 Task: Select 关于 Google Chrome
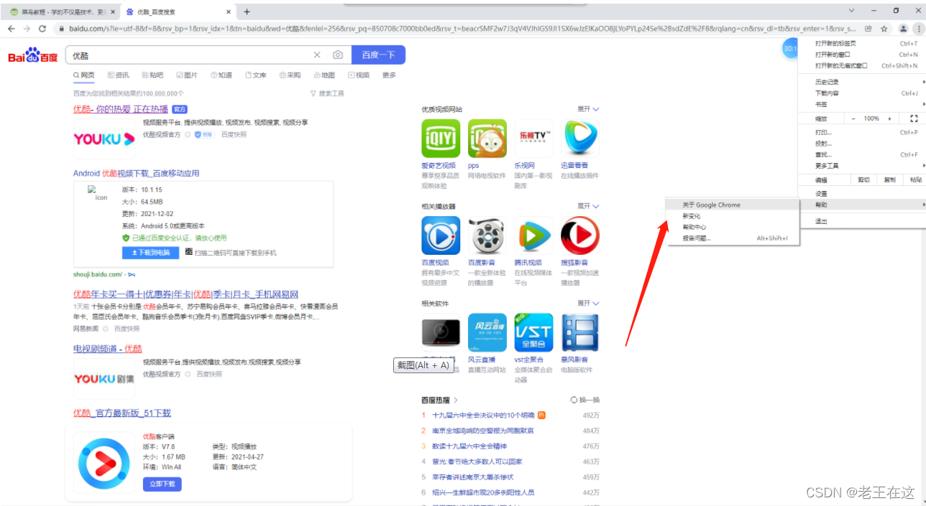[x=733, y=205]
